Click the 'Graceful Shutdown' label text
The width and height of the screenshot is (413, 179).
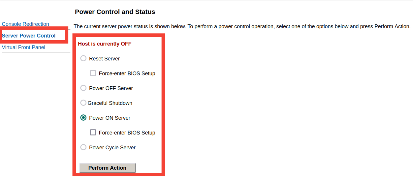(x=110, y=103)
